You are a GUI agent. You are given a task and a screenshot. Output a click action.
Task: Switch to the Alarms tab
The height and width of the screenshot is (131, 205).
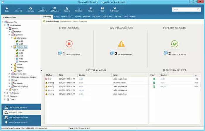pos(56,17)
